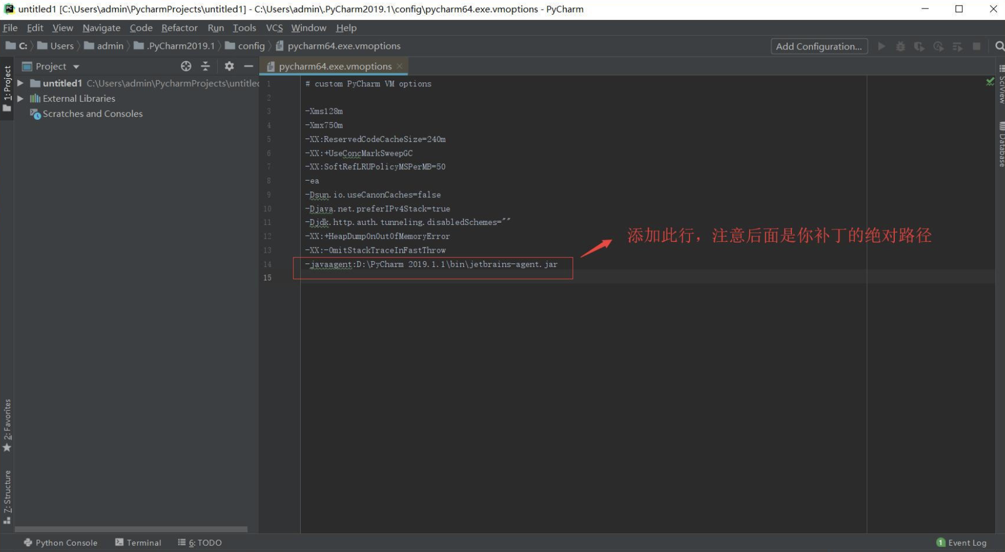The width and height of the screenshot is (1005, 552).
Task: Open the View menu
Action: click(x=63, y=28)
